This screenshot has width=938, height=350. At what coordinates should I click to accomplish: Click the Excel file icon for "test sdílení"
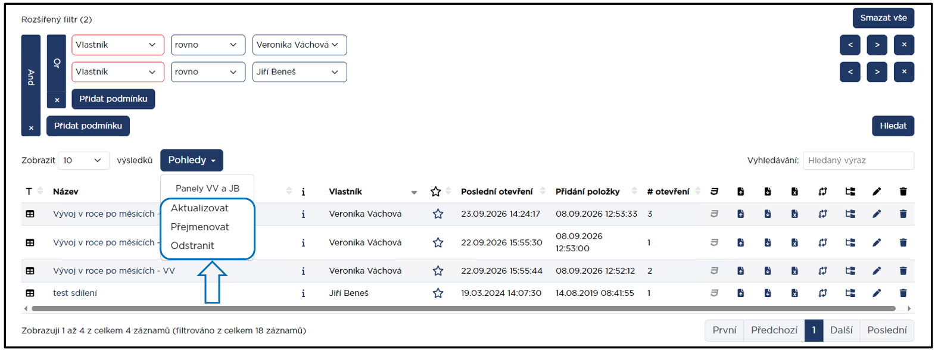(x=794, y=293)
